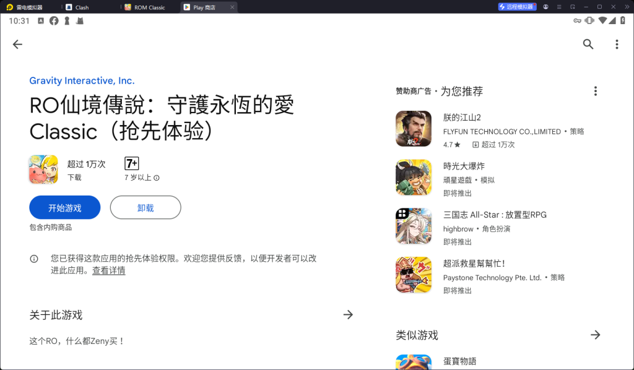Select the FLYFUN TECHNOLOGY CO.,LIMITED text

(x=502, y=132)
